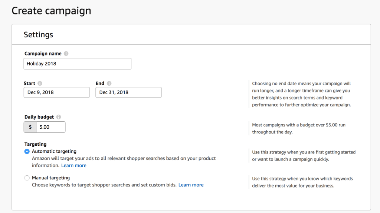Viewport: 380px width, 213px height.
Task: Open the info tooltip next to Start
Action: tap(40, 84)
